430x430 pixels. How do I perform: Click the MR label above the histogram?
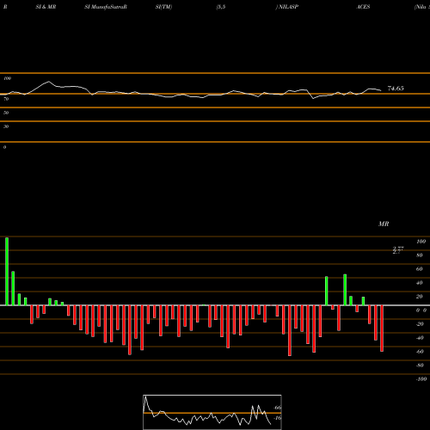pyautogui.click(x=384, y=224)
